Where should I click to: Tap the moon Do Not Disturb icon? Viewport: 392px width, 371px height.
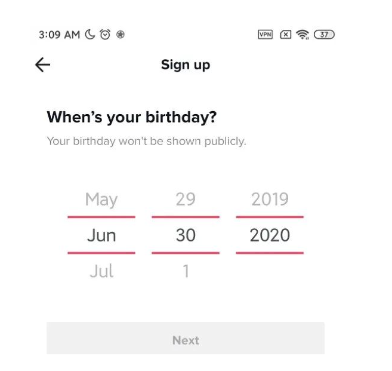(x=91, y=35)
